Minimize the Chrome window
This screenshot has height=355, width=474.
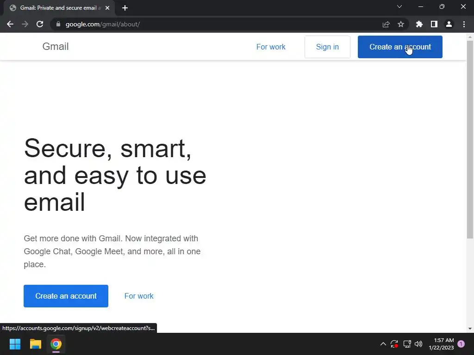[420, 6]
